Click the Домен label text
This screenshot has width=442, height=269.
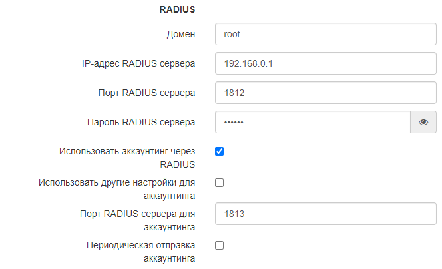(x=180, y=35)
